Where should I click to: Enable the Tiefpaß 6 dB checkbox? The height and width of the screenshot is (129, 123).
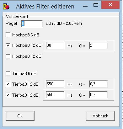pos(8,73)
